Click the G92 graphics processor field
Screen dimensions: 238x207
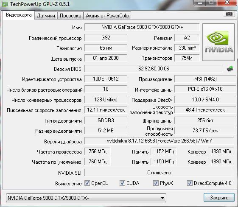pyautogui.click(x=106, y=38)
